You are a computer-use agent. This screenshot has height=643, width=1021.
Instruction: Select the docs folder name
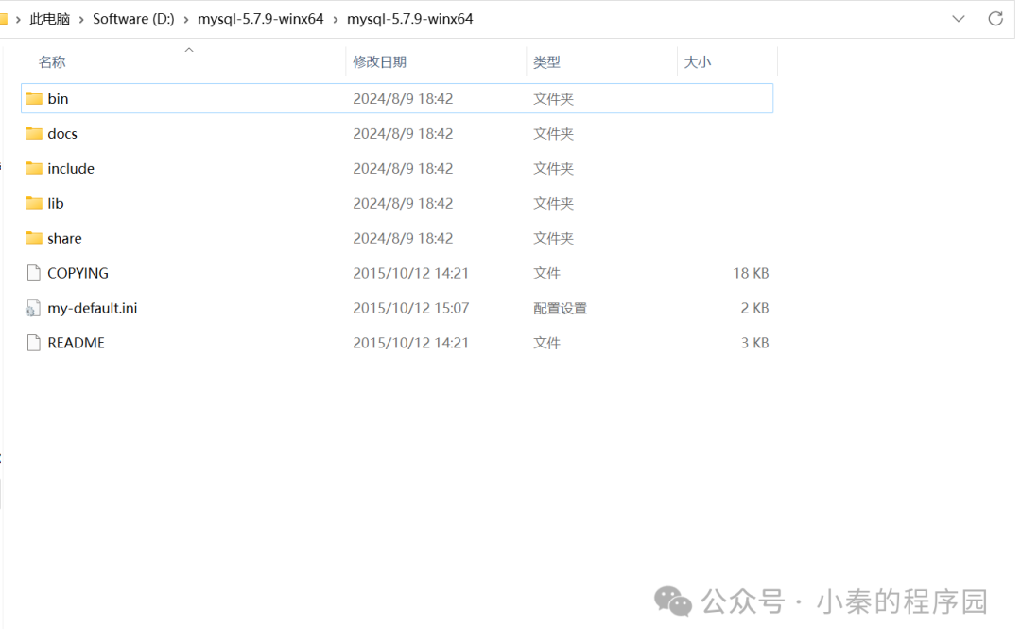62,133
